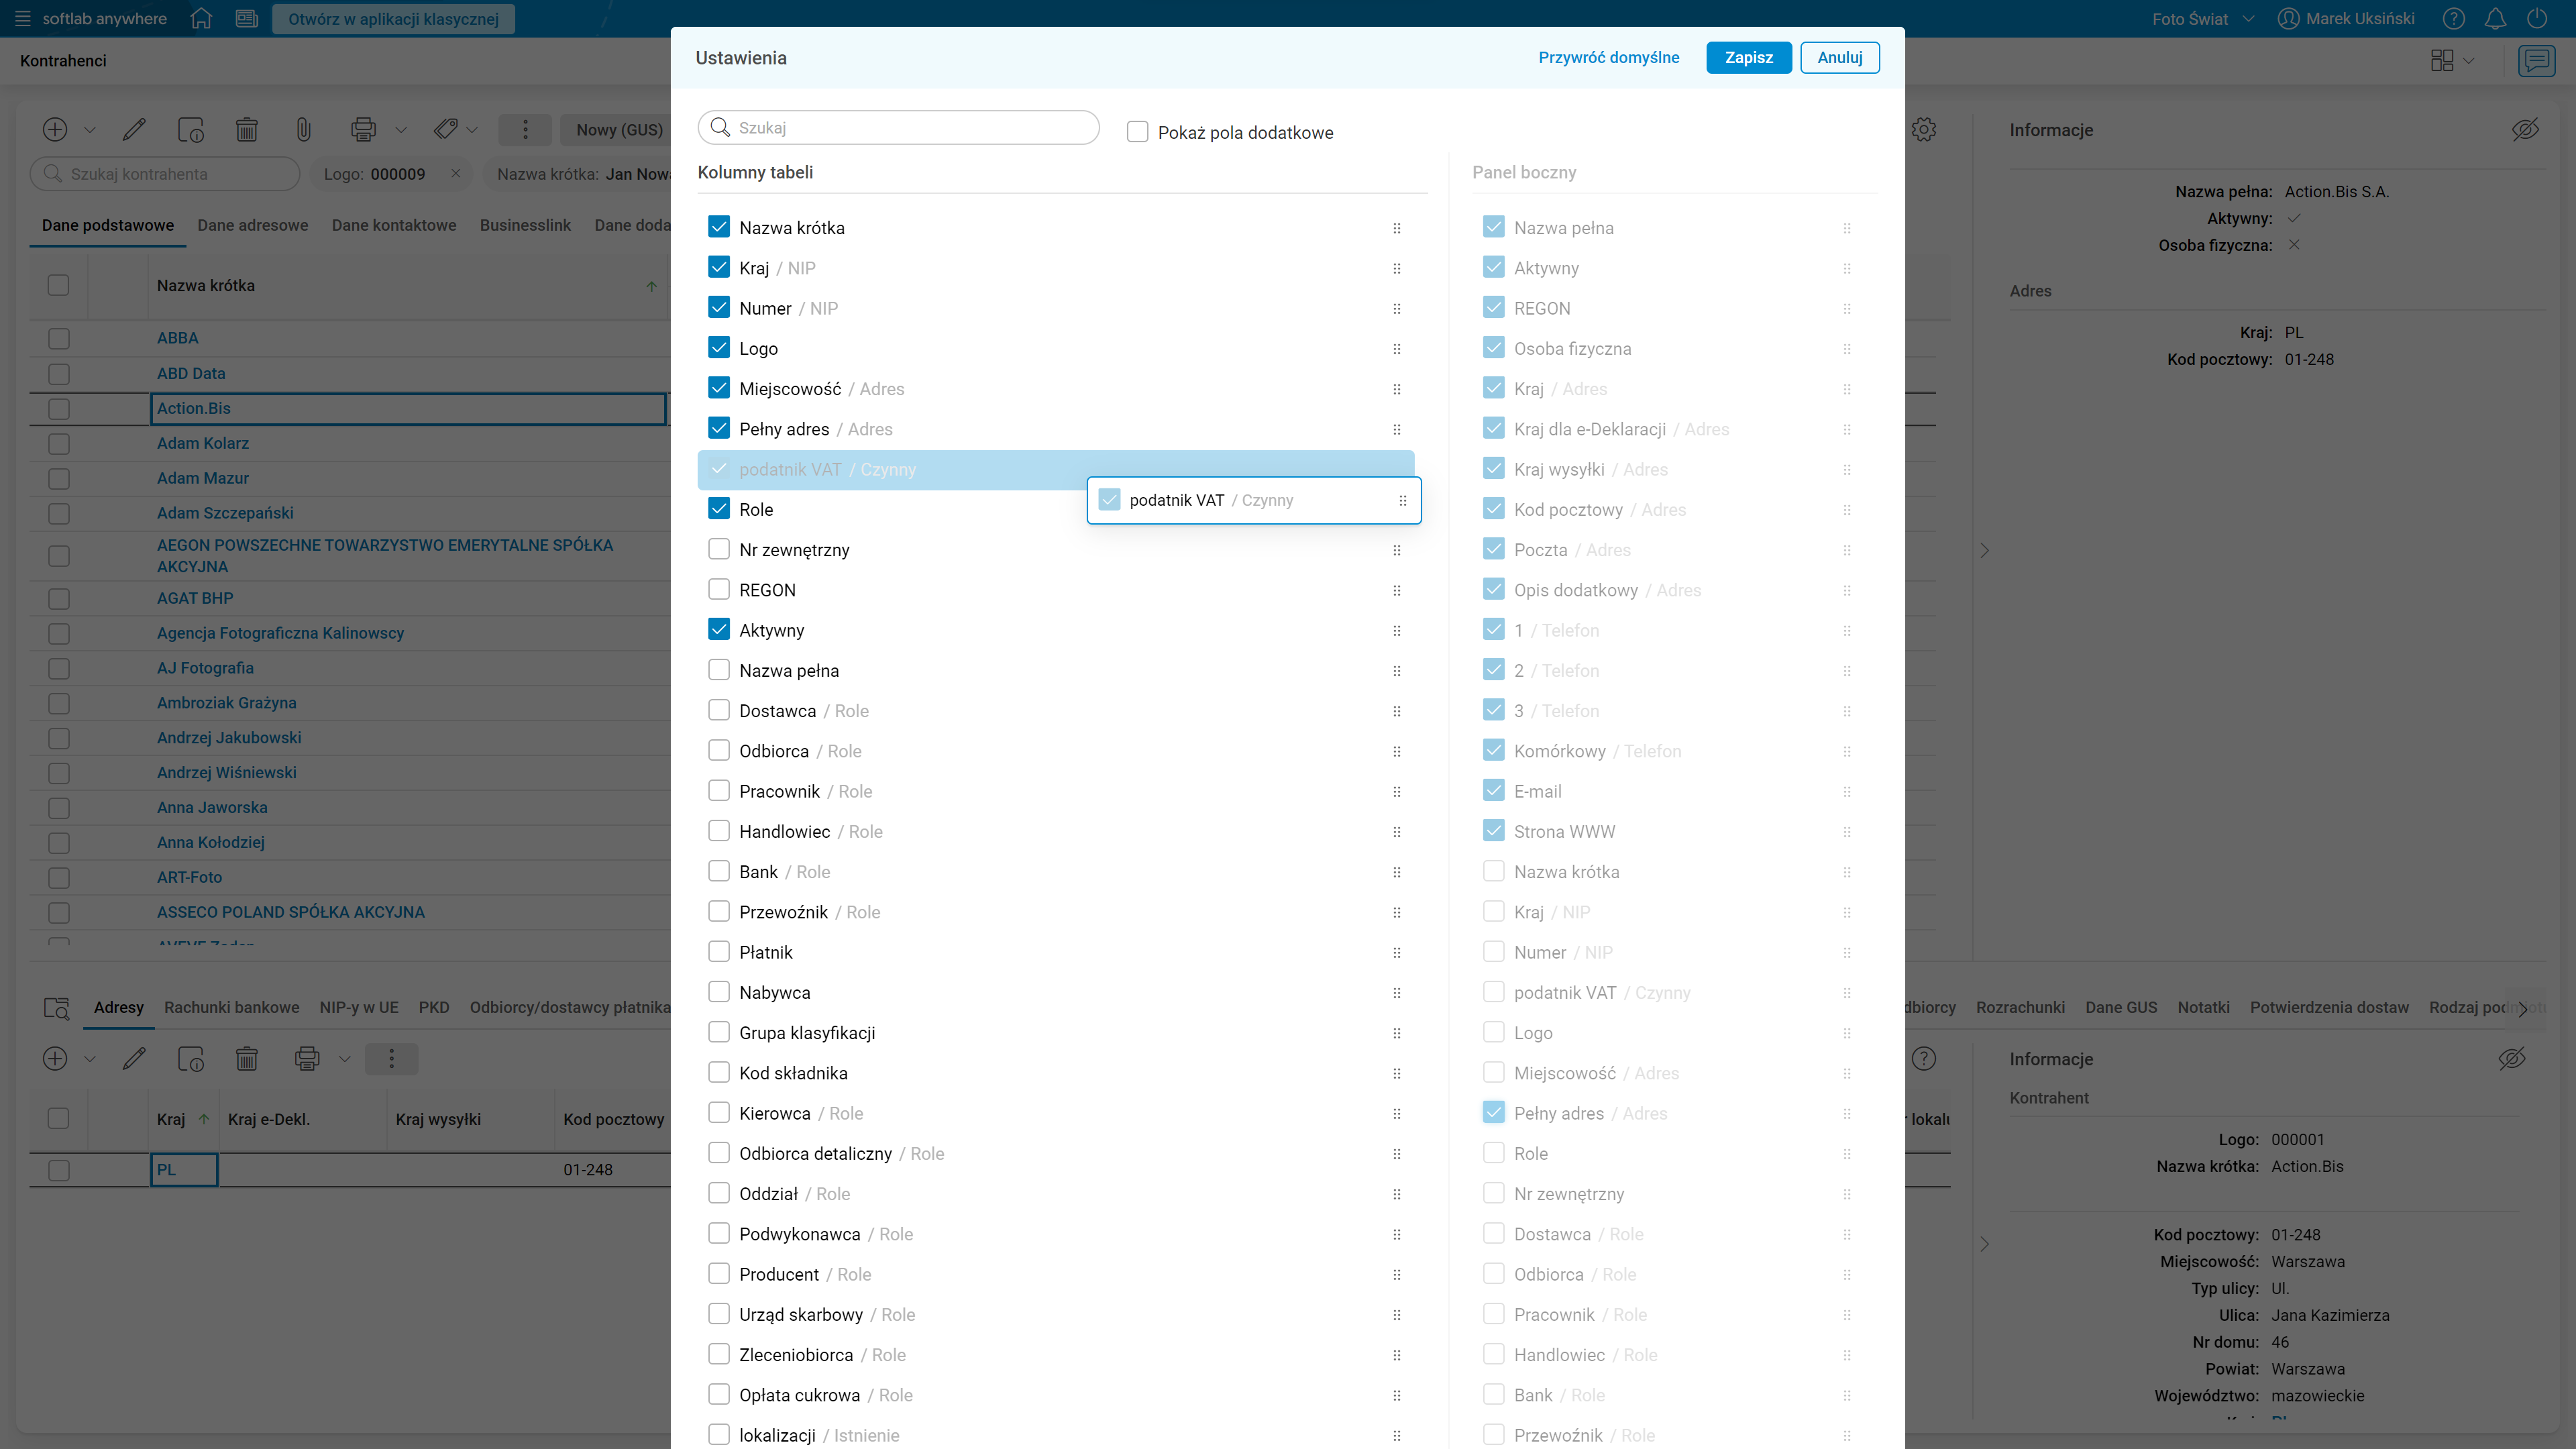The width and height of the screenshot is (2576, 1449).
Task: Uncheck the Aktywny column checkbox
Action: (x=718, y=630)
